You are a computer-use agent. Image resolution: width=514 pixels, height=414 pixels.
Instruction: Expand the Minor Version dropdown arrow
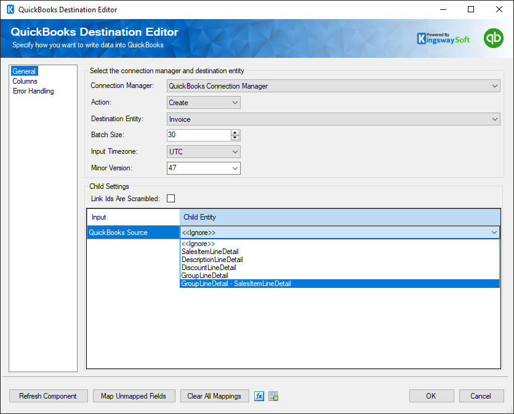(235, 169)
